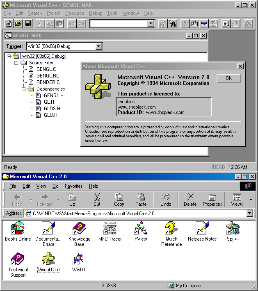Click the Paste clipboard icon in Visual C++ toolbar
Image resolution: width=258 pixels, height=291 pixels.
[x=59, y=24]
